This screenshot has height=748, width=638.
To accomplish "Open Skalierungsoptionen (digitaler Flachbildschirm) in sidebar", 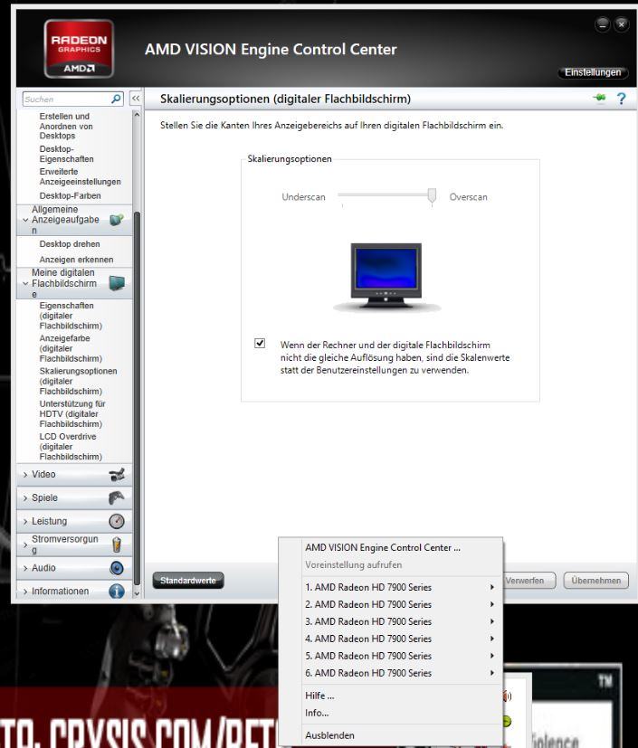I will [78, 381].
